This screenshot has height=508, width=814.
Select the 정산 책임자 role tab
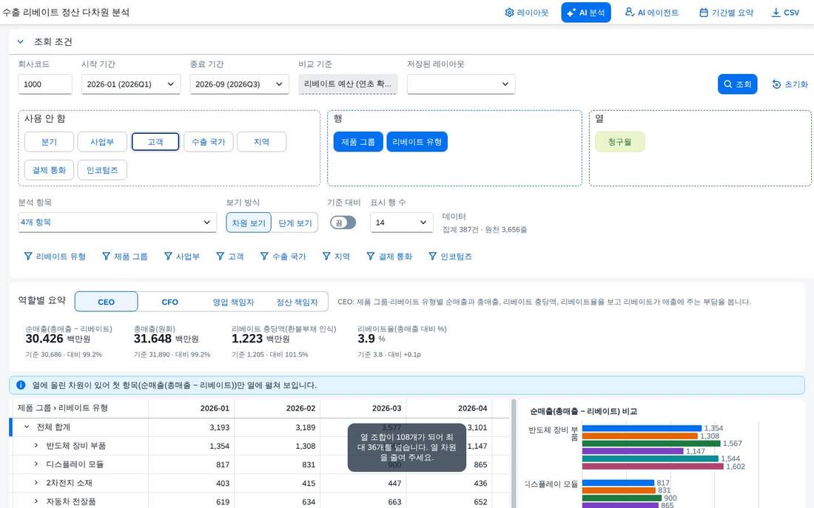coord(297,302)
